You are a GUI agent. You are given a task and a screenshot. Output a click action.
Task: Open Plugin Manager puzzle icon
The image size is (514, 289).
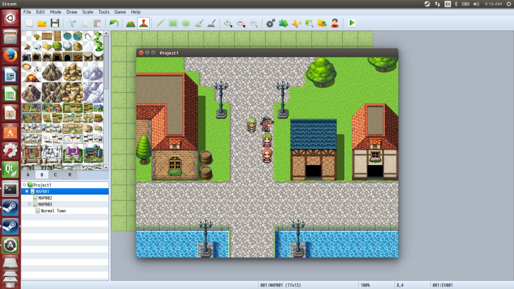[x=283, y=23]
